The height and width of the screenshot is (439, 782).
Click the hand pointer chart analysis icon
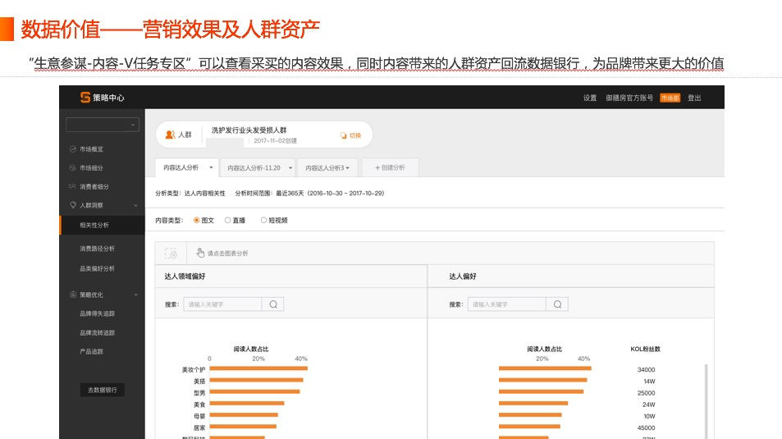click(x=200, y=253)
